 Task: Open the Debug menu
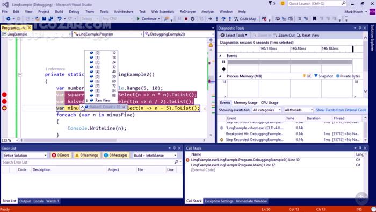pyautogui.click(x=74, y=11)
